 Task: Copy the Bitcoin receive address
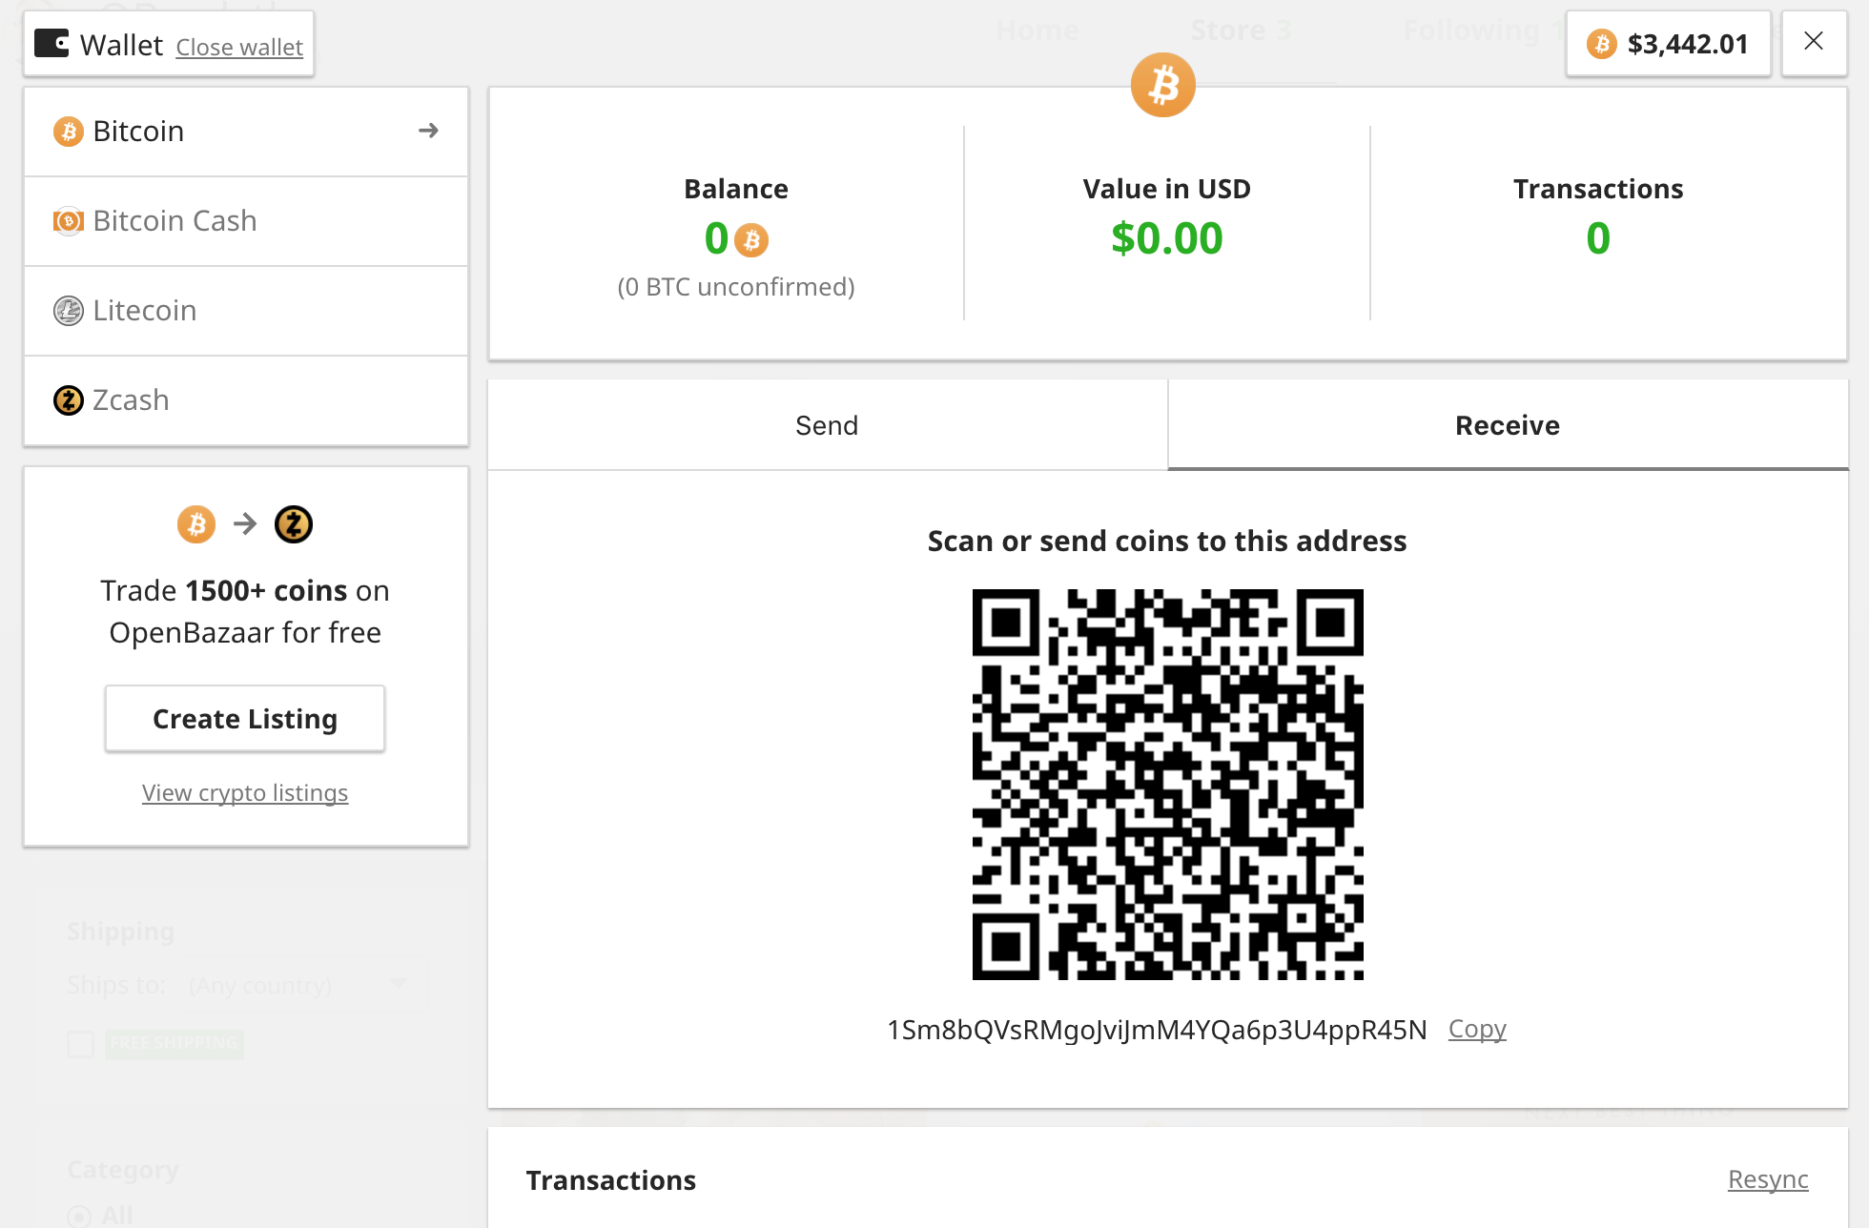[1476, 1029]
